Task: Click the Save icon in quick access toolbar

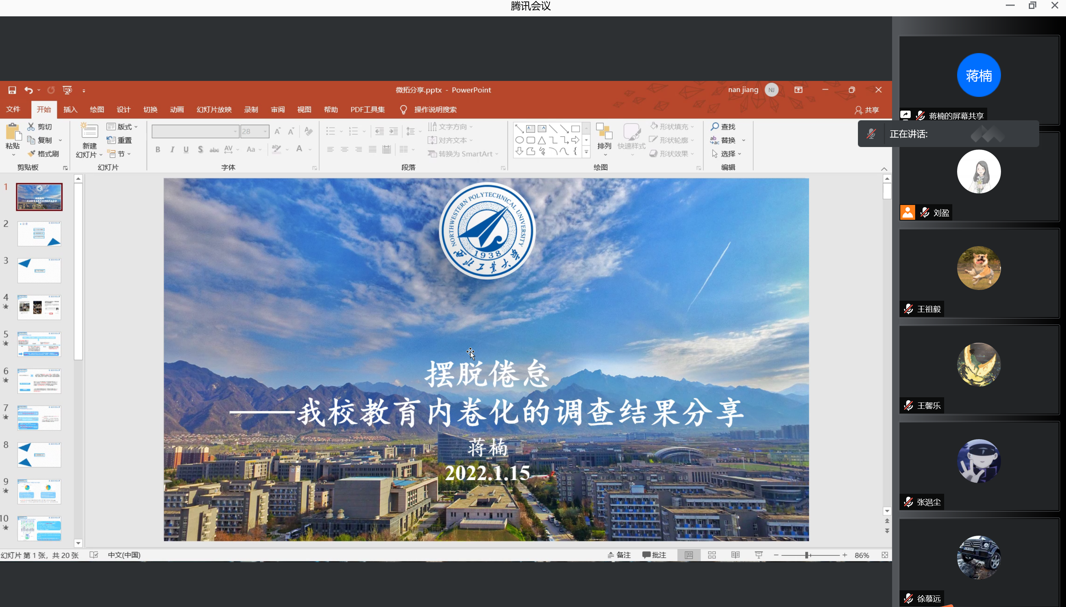Action: 12,90
